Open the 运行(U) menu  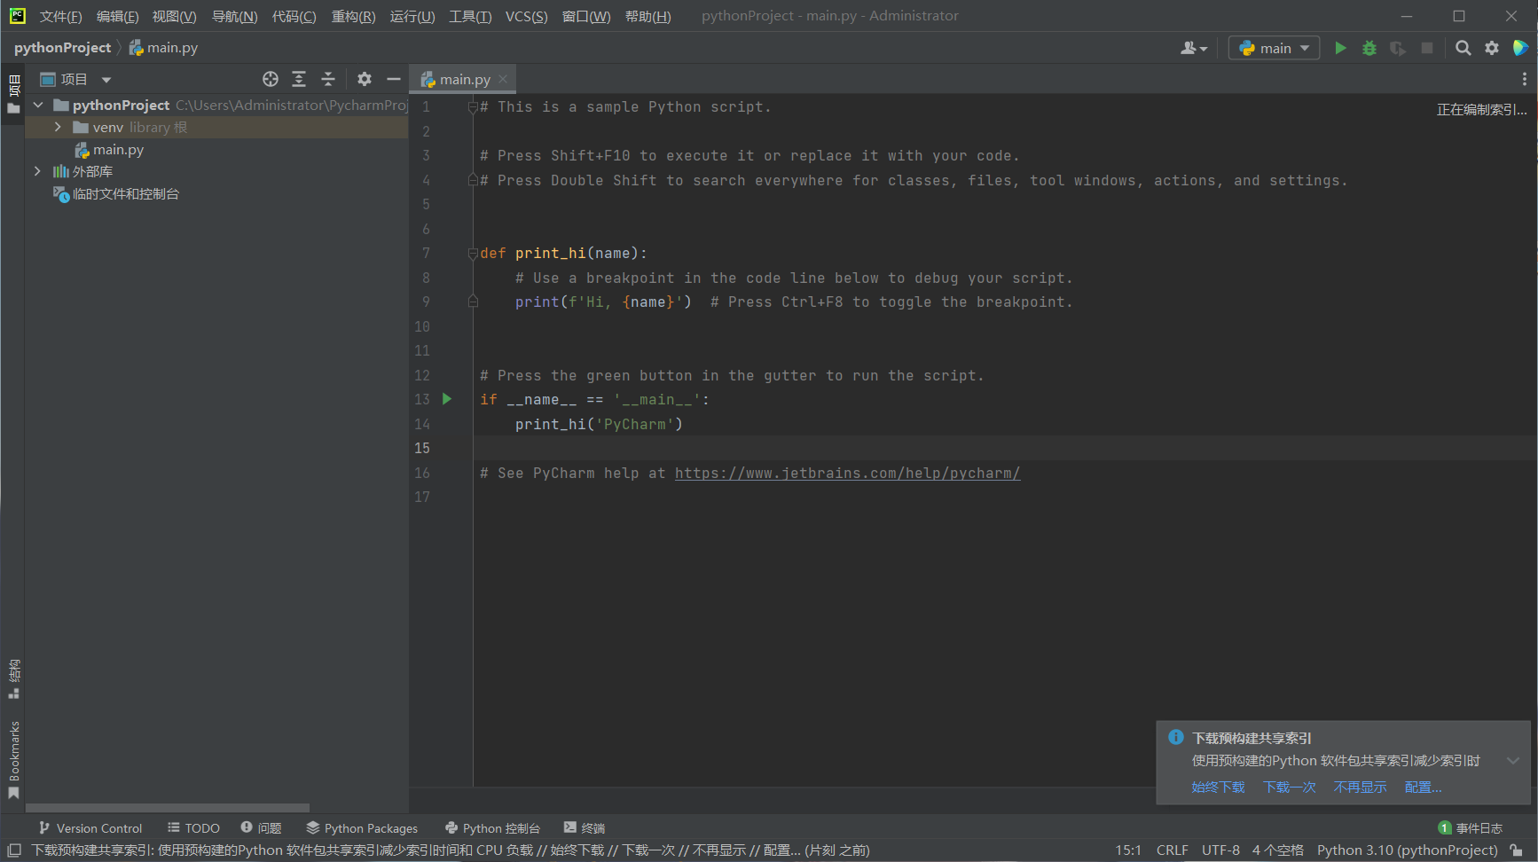point(412,16)
